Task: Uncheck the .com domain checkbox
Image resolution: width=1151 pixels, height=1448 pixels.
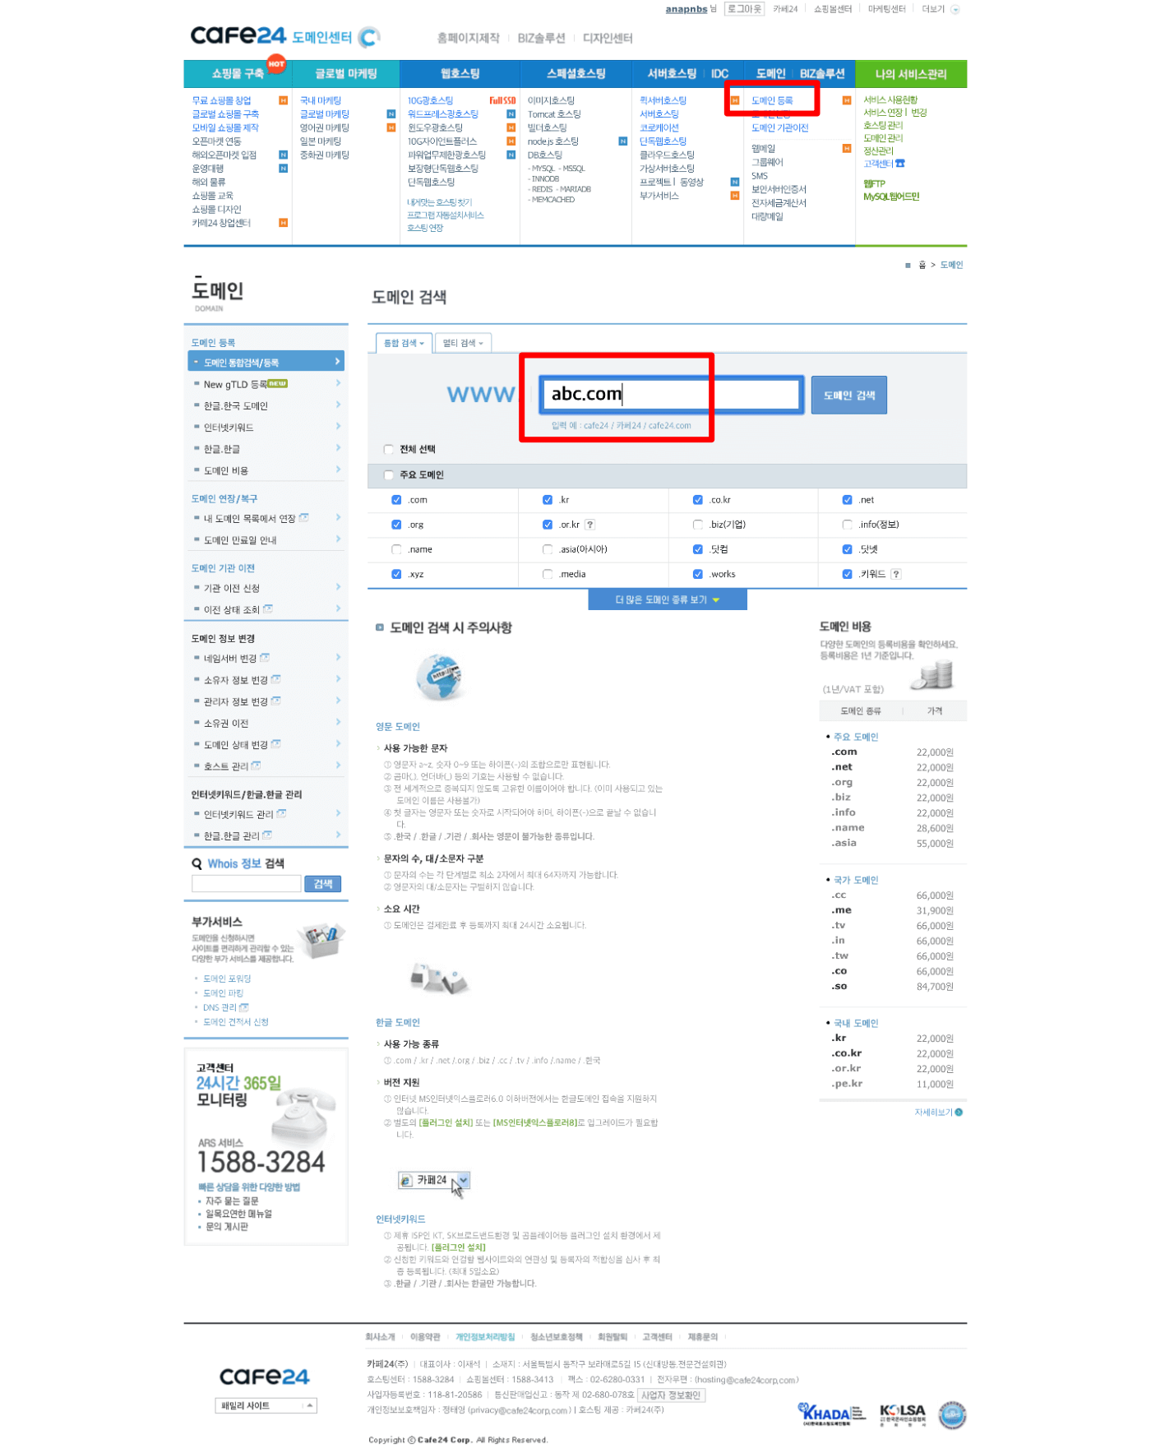Action: [396, 500]
